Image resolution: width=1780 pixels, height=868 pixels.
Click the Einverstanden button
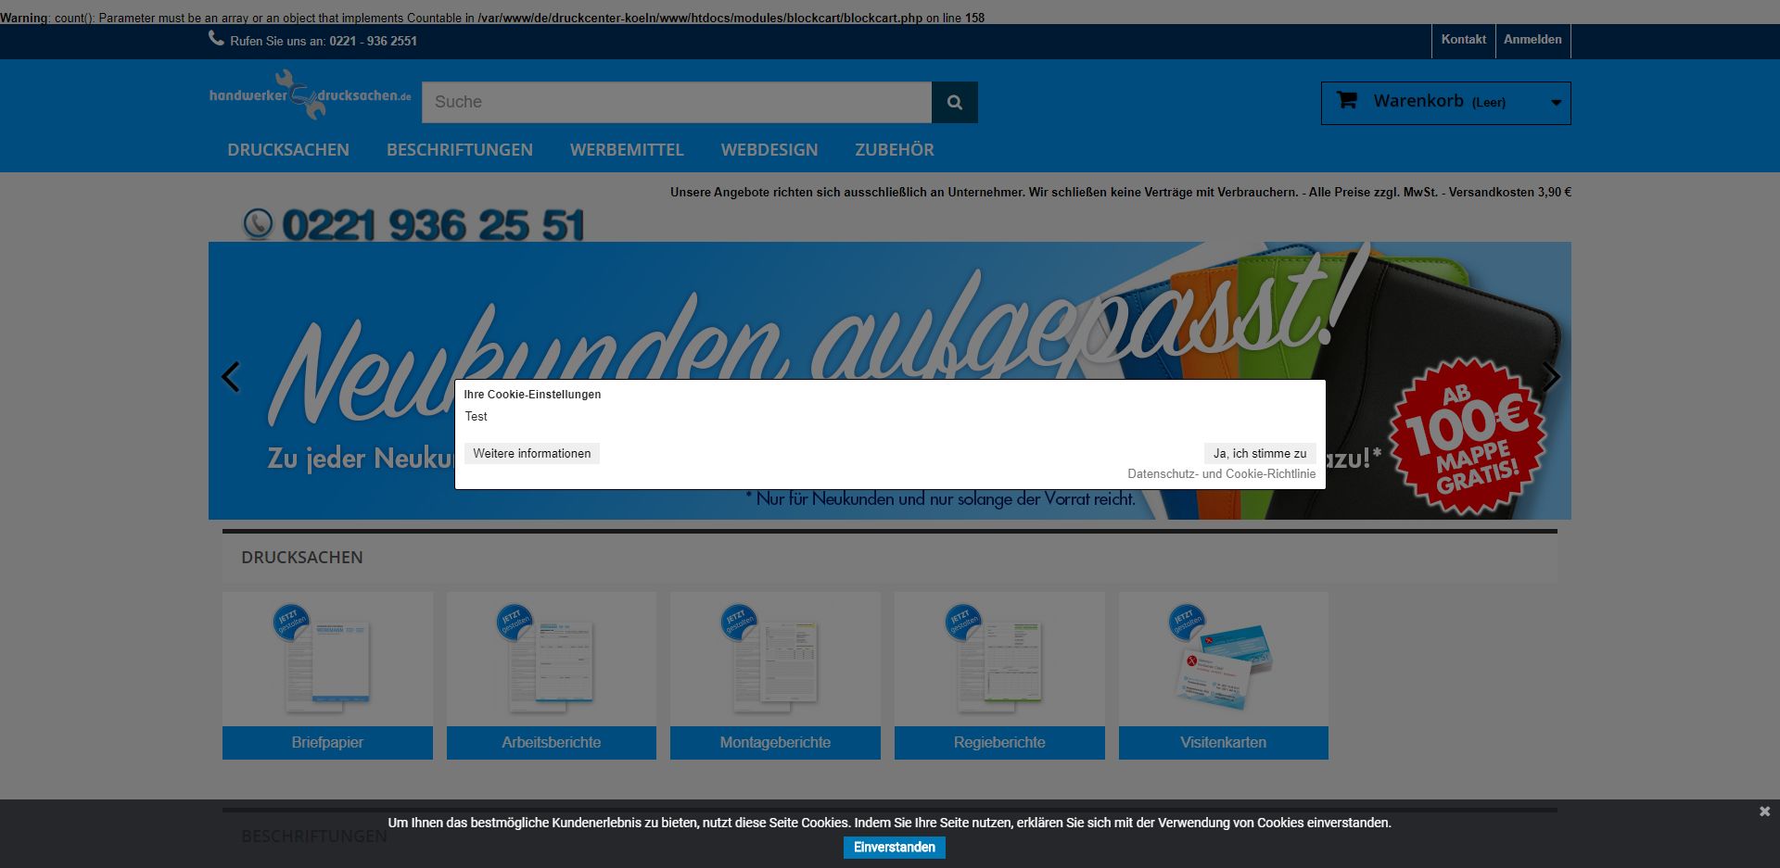(895, 848)
